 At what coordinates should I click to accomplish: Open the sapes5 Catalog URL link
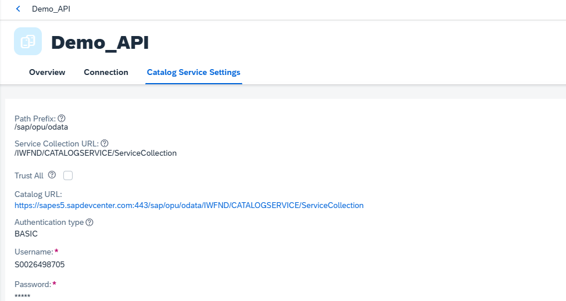(189, 205)
